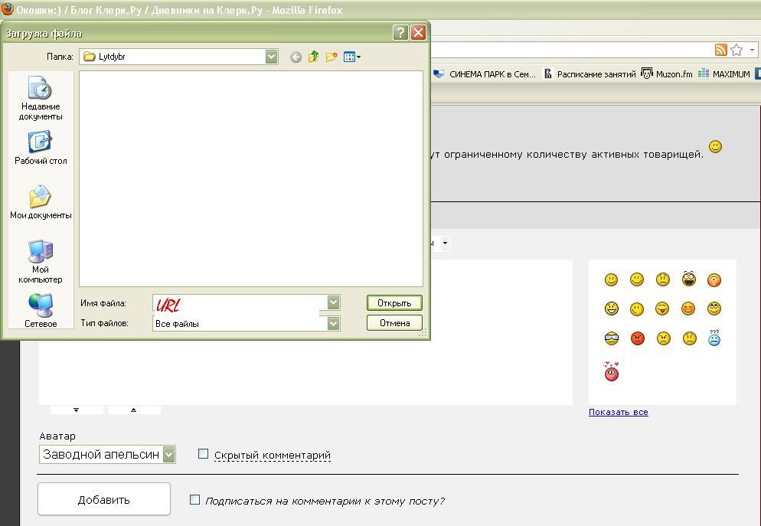
Task: Open СИНЕМА ПАРК bookmark
Action: click(485, 74)
